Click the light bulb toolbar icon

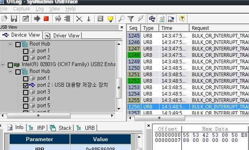pyautogui.click(x=110, y=19)
